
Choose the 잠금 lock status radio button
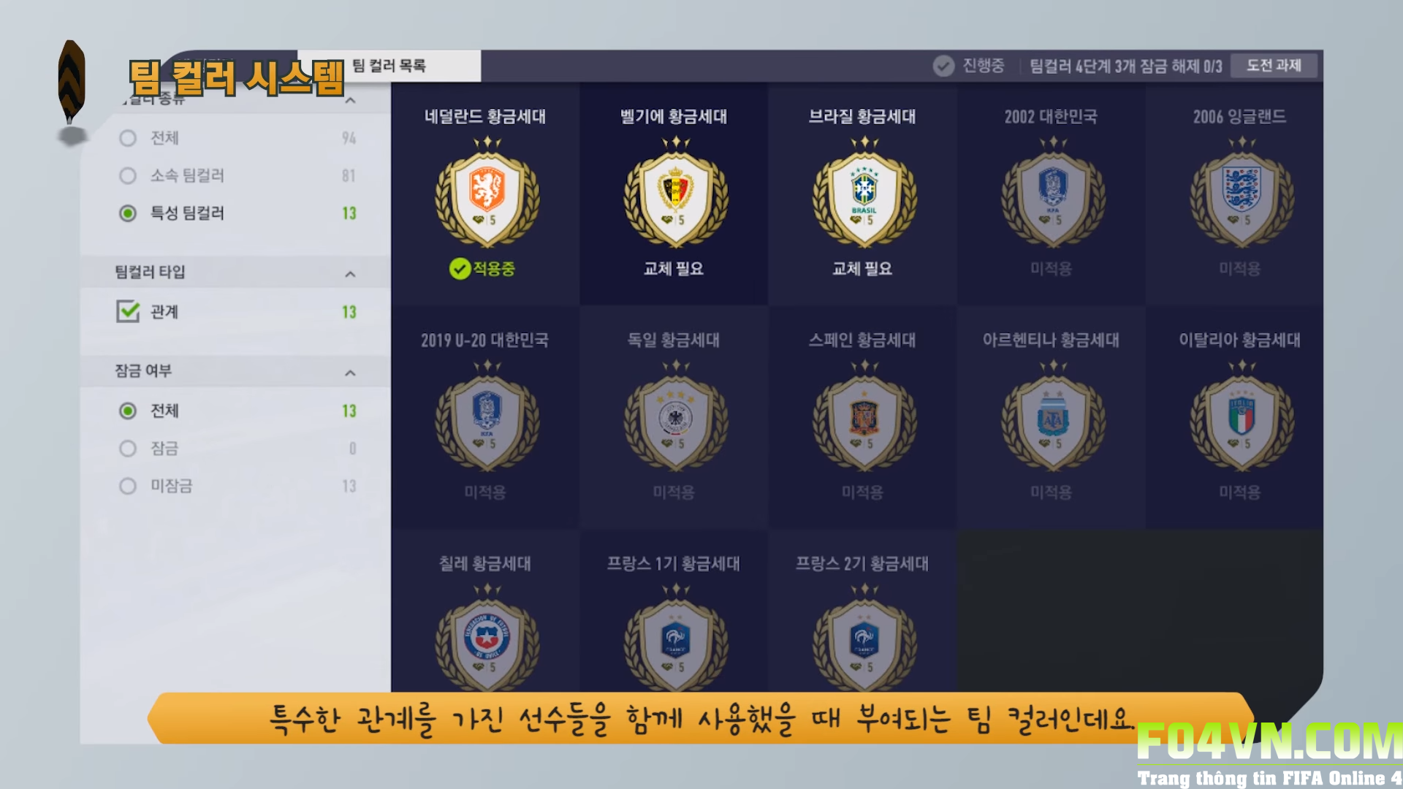tap(128, 448)
